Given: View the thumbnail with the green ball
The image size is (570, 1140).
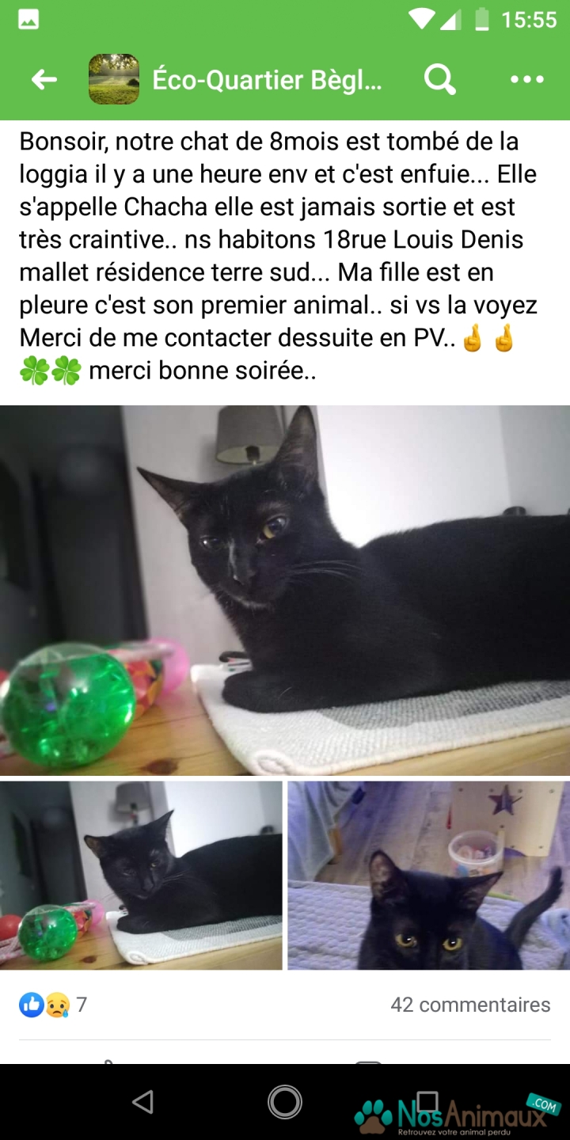Looking at the screenshot, I should [141, 876].
